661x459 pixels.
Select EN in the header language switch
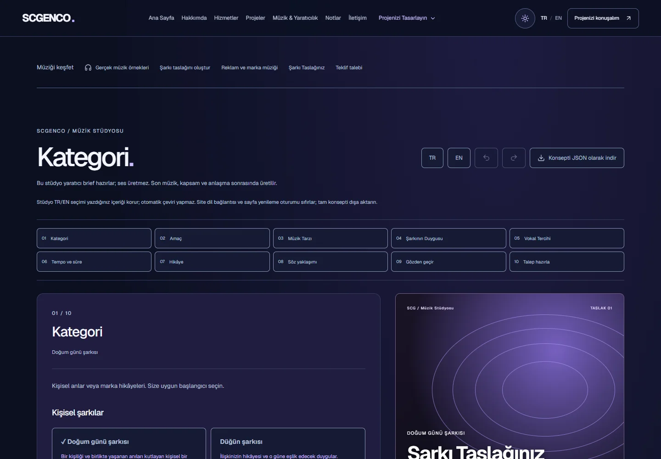pyautogui.click(x=558, y=18)
